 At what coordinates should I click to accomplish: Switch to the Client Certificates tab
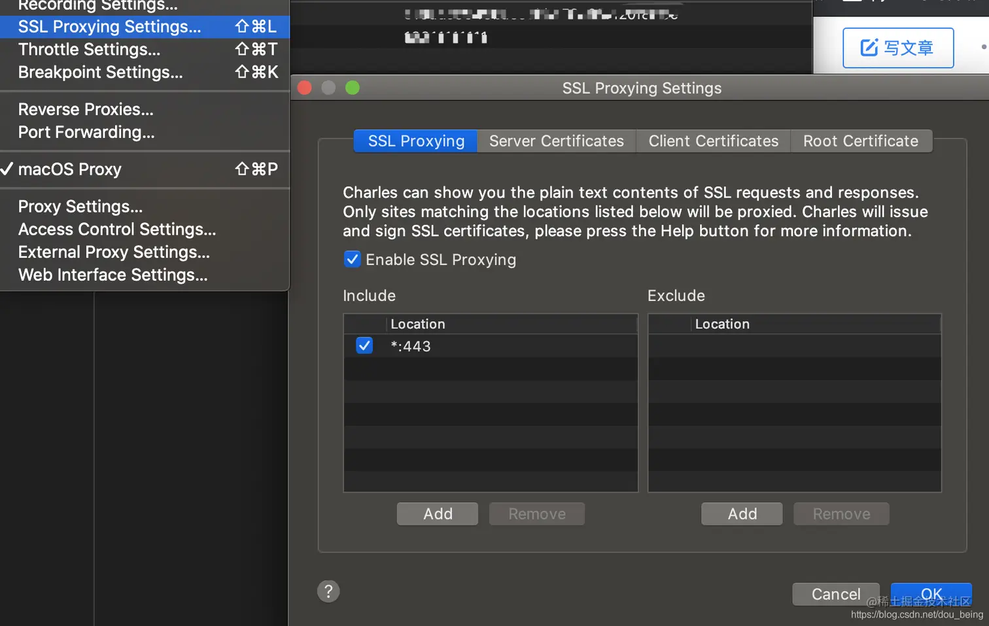(x=714, y=141)
